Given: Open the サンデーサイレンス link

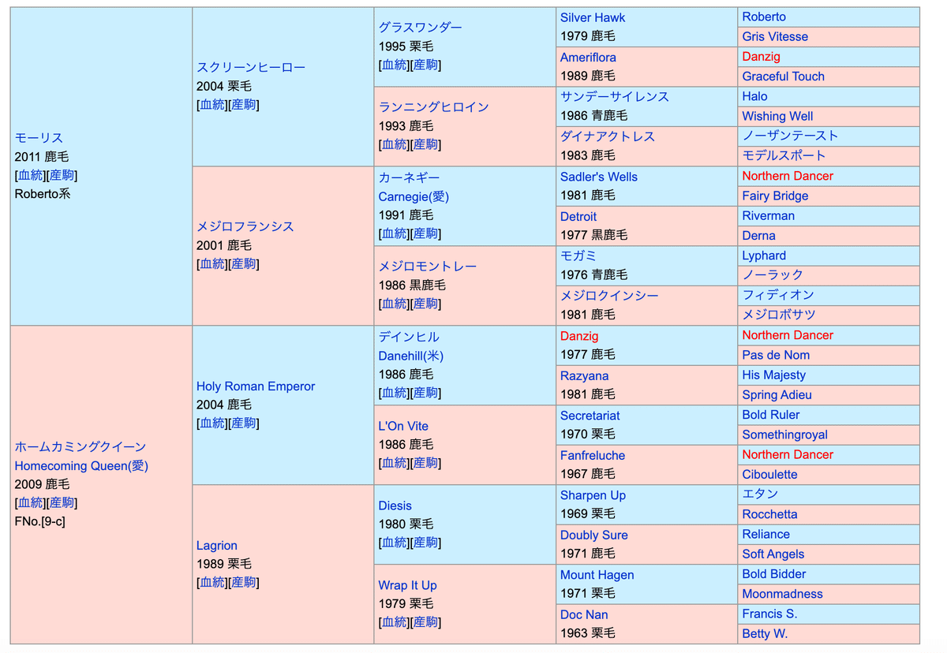Looking at the screenshot, I should [x=614, y=97].
